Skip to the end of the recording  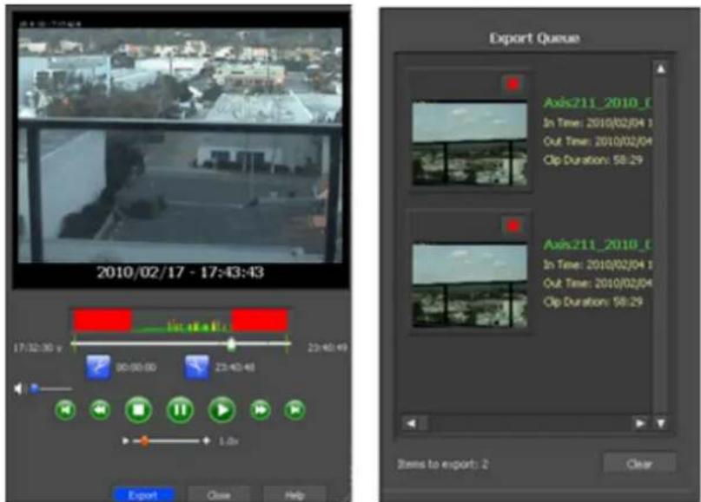[295, 410]
